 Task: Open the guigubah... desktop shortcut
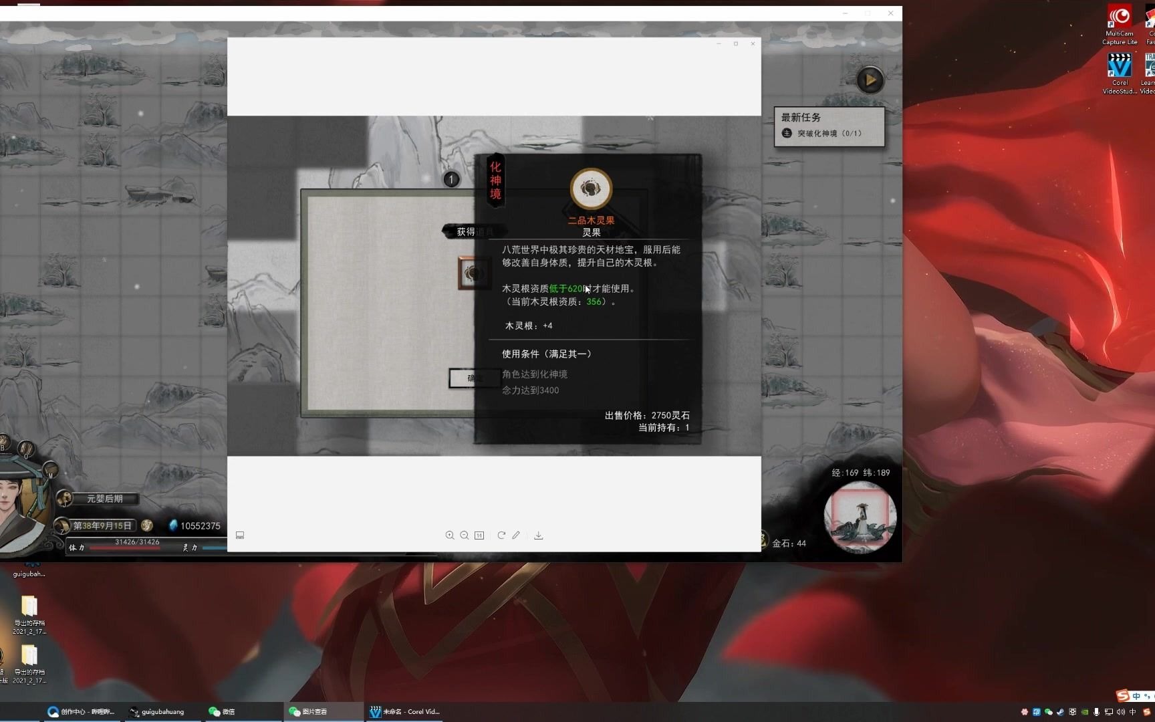pyautogui.click(x=29, y=570)
